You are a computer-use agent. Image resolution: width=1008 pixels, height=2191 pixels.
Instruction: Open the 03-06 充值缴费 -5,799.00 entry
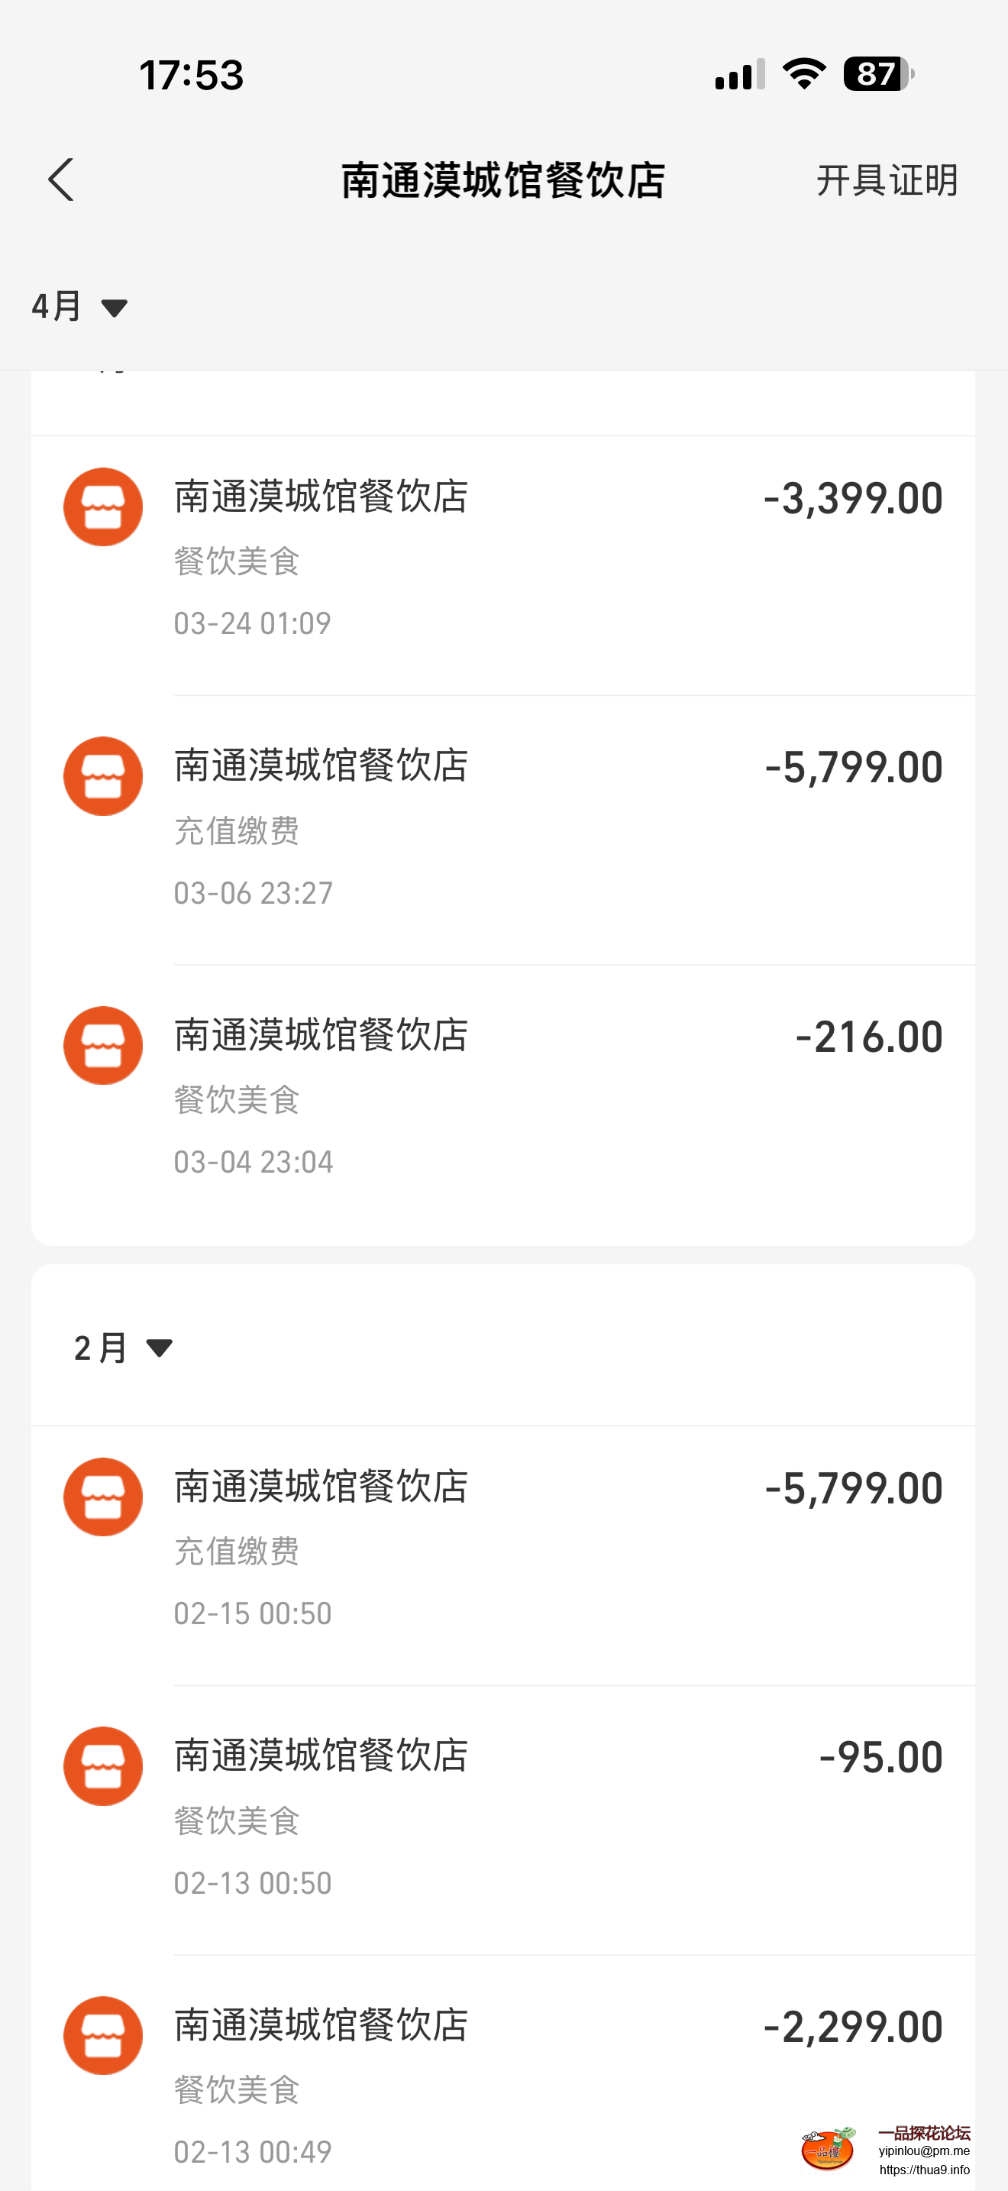pos(503,830)
